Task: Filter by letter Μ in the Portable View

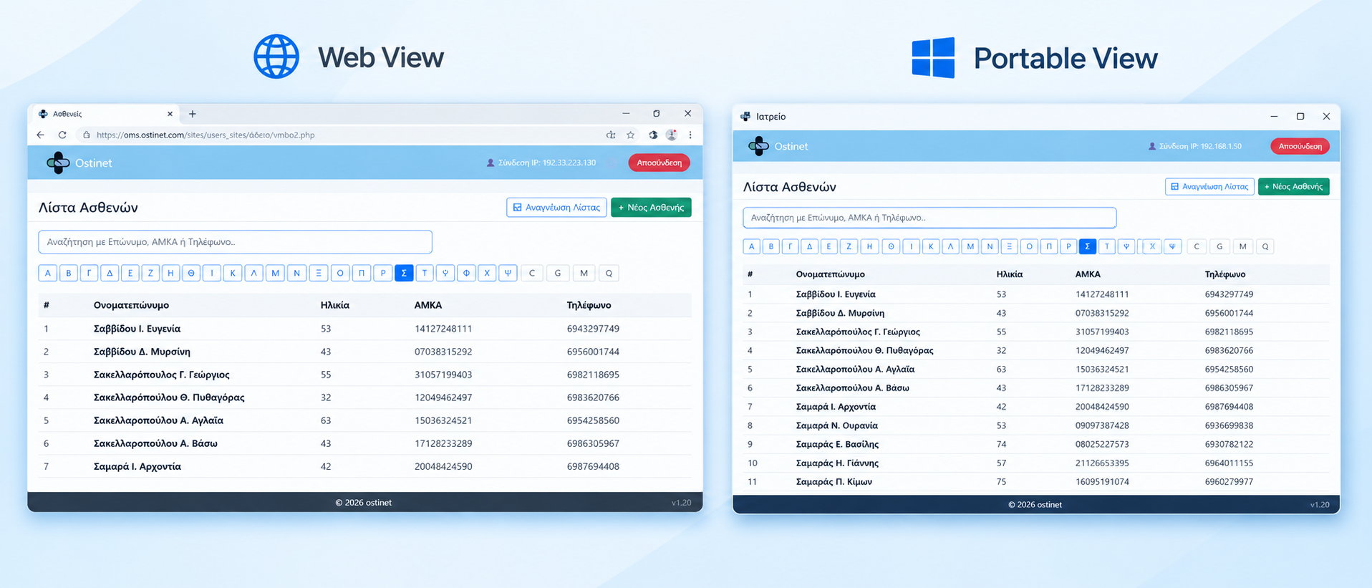Action: point(970,246)
